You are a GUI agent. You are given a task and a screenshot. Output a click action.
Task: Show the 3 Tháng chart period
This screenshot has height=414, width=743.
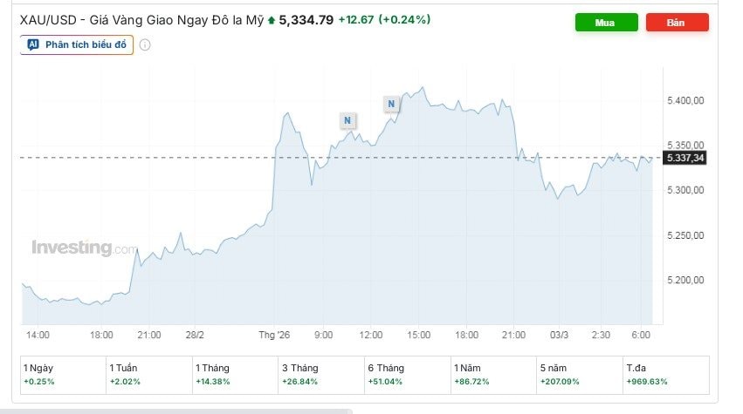click(320, 375)
